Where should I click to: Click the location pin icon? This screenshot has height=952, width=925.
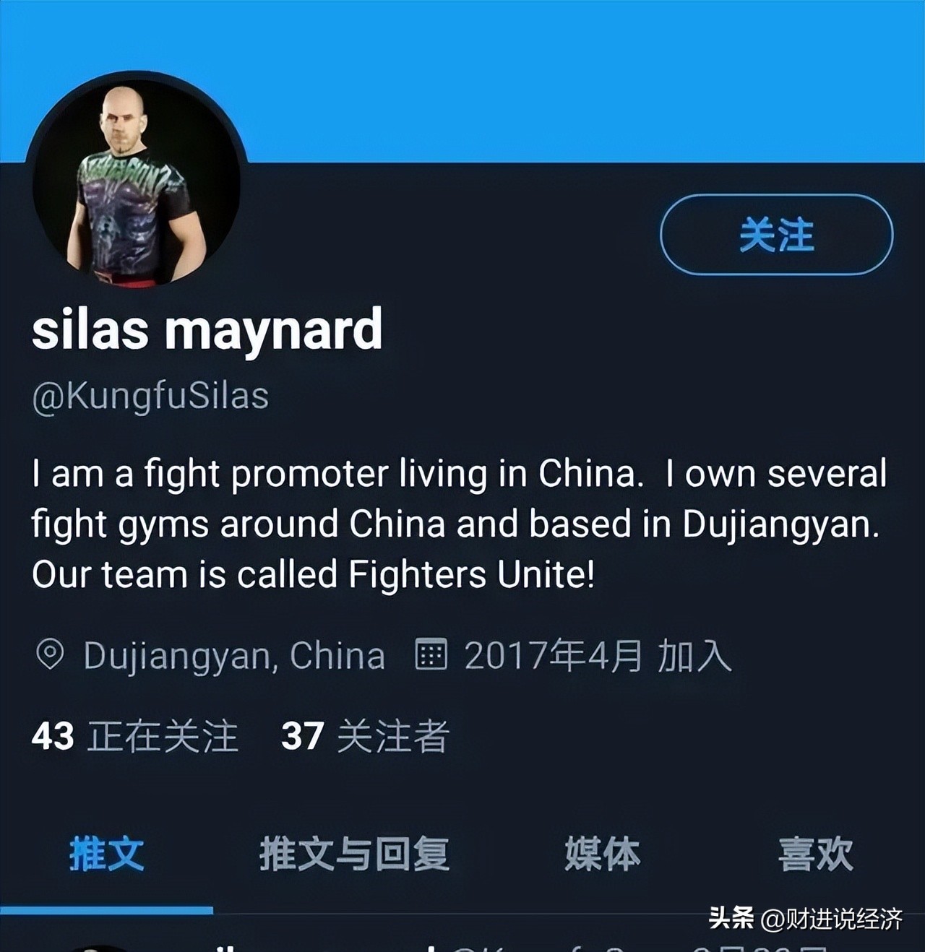(50, 654)
